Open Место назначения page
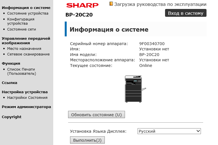218x145 pixels. [24, 49]
